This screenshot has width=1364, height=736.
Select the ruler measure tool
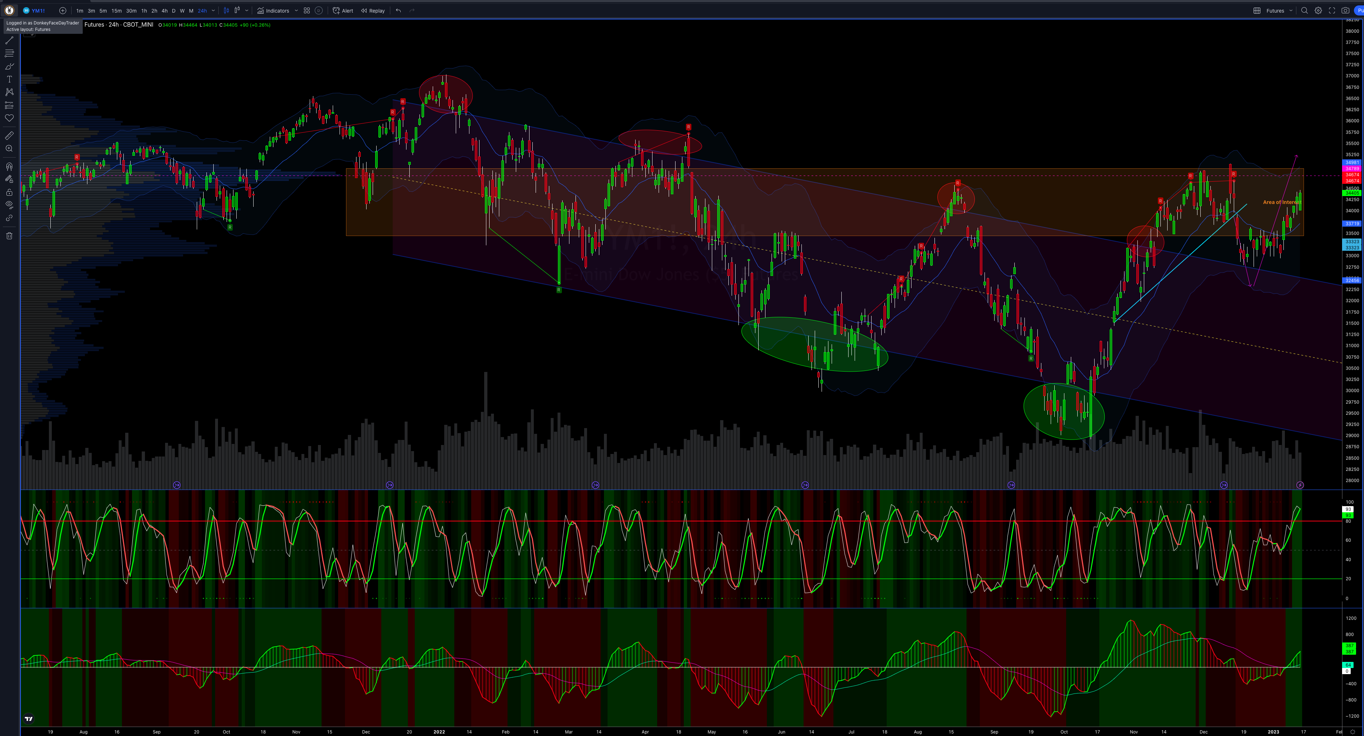[9, 136]
